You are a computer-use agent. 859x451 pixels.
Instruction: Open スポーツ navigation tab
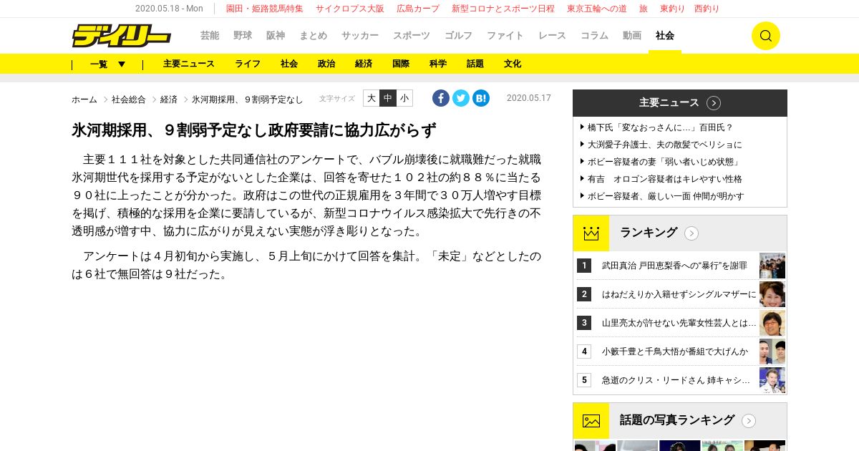412,36
